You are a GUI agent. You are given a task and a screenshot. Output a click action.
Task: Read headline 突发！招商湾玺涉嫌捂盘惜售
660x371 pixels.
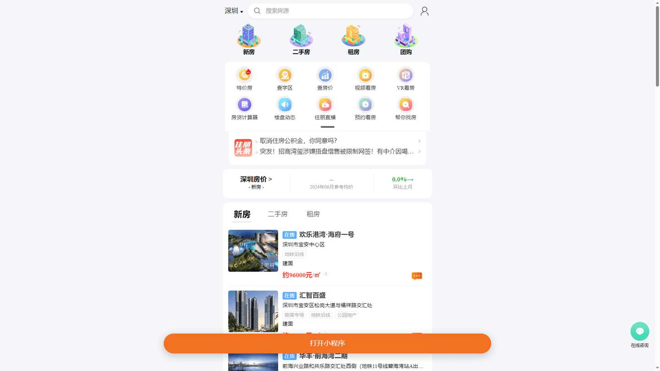click(336, 152)
